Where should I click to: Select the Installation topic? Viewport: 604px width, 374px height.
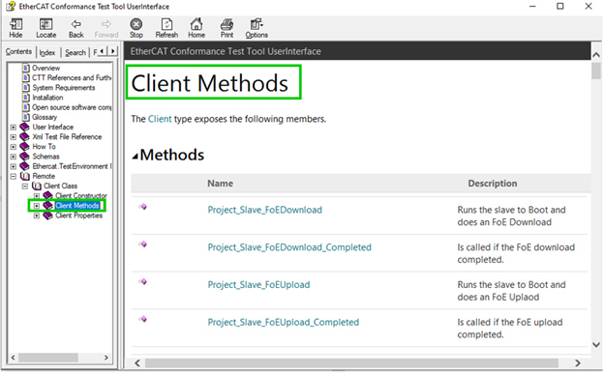(47, 98)
